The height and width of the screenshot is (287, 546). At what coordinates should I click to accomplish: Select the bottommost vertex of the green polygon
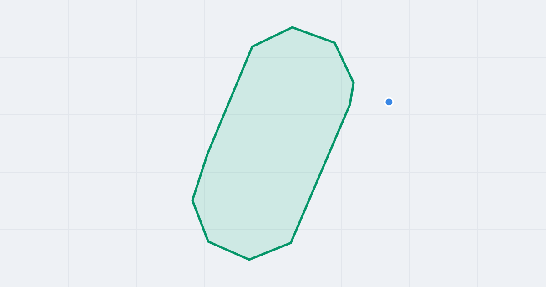tap(249, 260)
